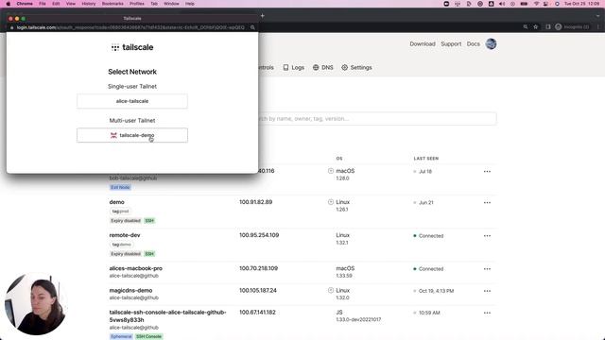Open options menu for the demo machine
Screen dimensions: 605x340
487,203
